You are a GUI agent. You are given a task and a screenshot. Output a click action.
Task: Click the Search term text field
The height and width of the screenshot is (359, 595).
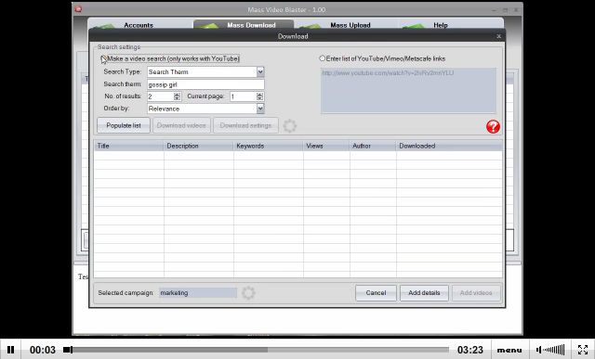(x=205, y=84)
